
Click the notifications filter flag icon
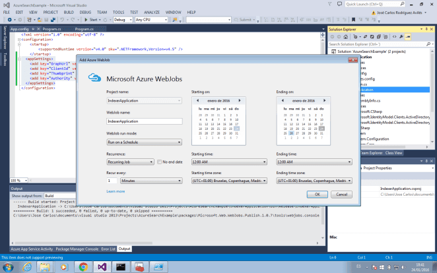[x=329, y=4]
